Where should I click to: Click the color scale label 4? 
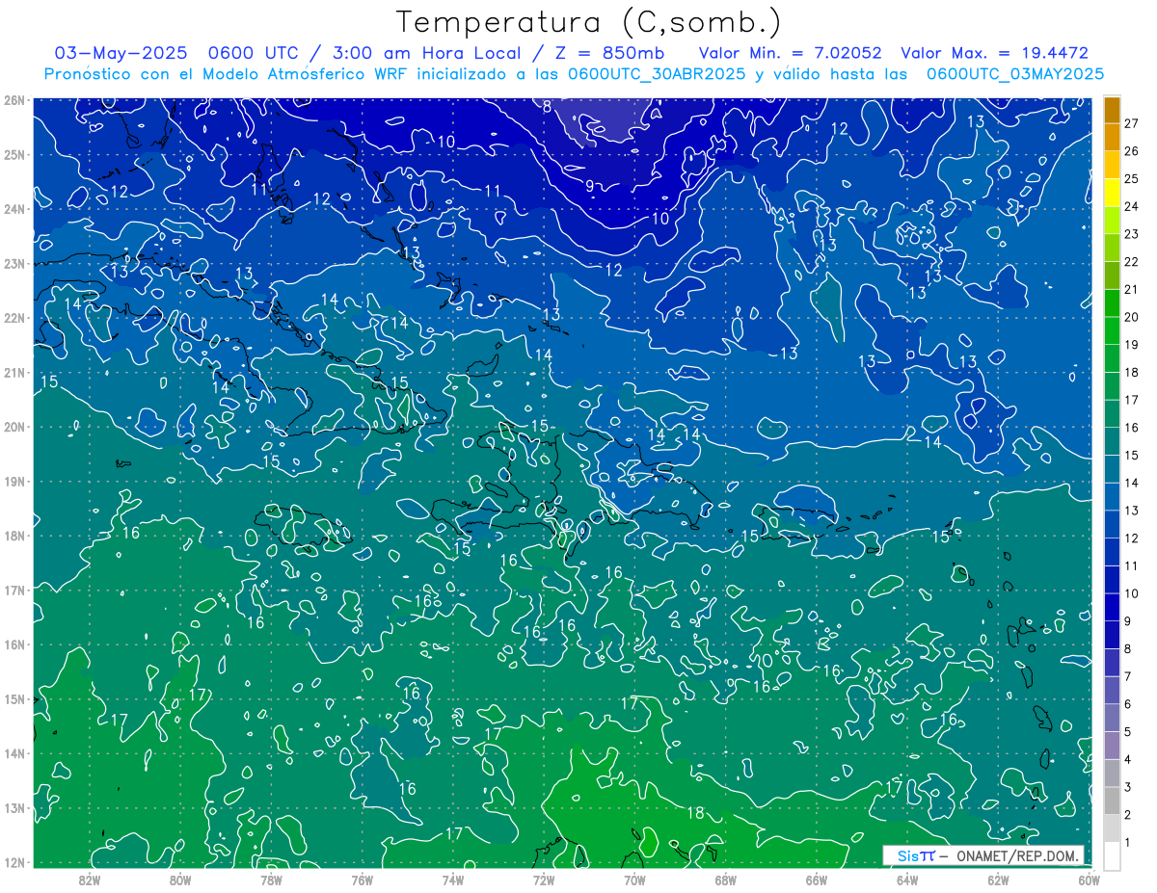coord(1128,759)
